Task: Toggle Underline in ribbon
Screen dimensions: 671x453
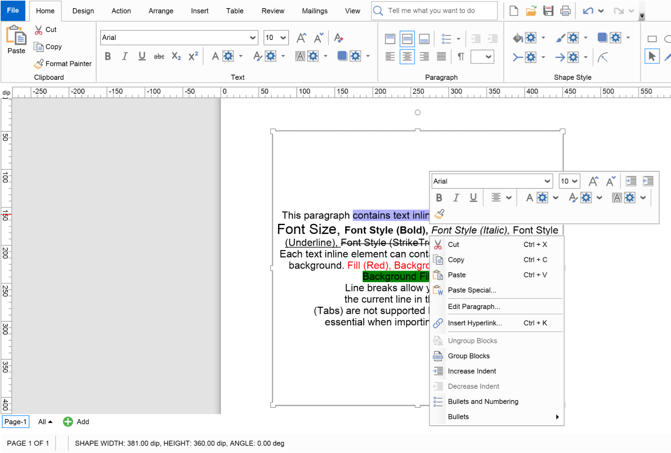Action: (142, 56)
